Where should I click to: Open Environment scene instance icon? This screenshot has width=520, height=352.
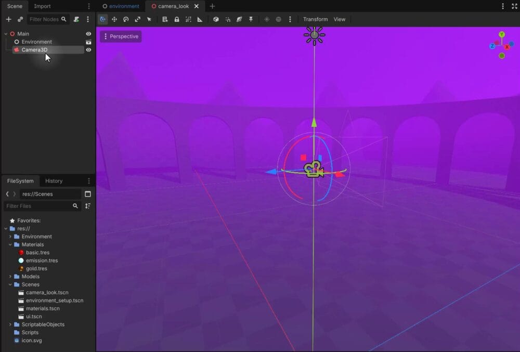click(88, 42)
